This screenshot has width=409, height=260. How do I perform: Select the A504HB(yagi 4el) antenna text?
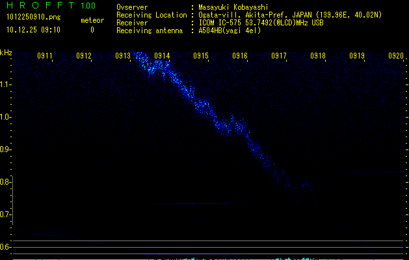pyautogui.click(x=230, y=31)
